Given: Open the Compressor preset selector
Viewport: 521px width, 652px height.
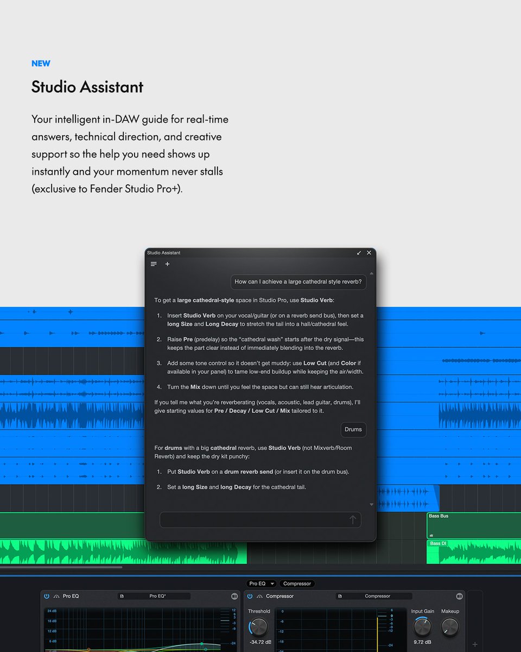Looking at the screenshot, I should click(377, 596).
